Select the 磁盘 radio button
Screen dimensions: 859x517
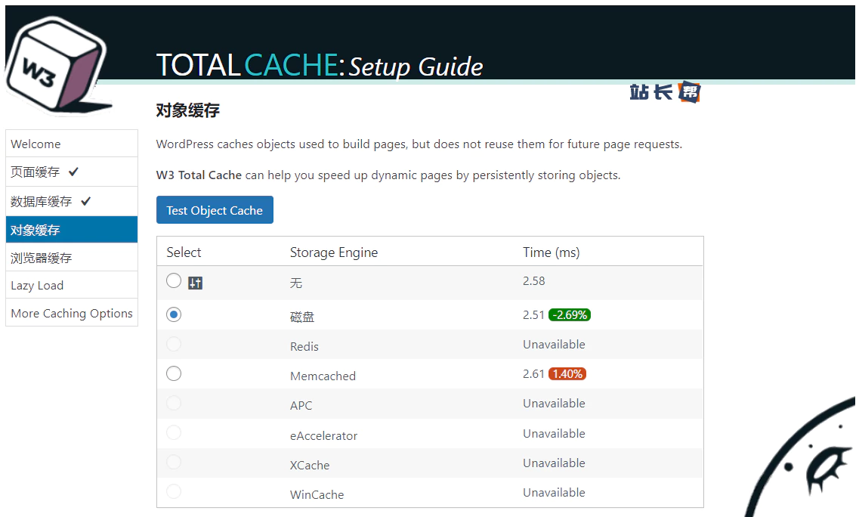(x=174, y=314)
